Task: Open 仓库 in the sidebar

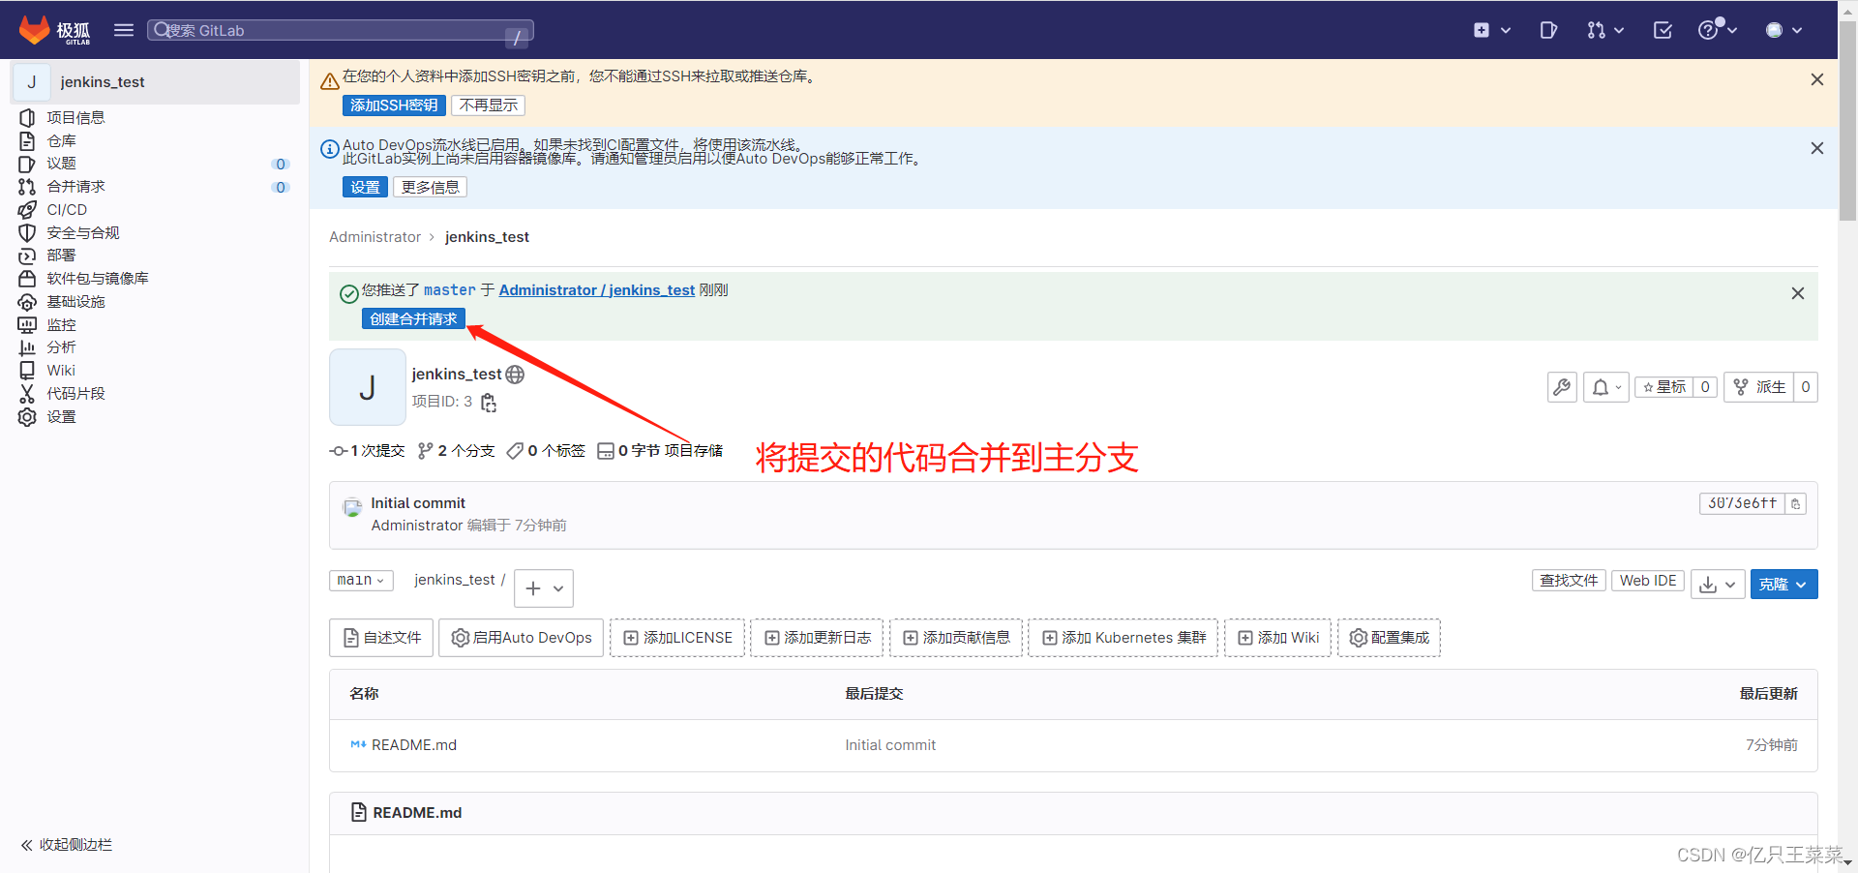Action: coord(61,141)
